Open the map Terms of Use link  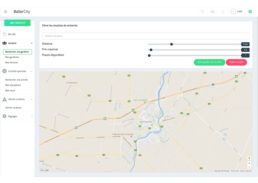pos(235,171)
